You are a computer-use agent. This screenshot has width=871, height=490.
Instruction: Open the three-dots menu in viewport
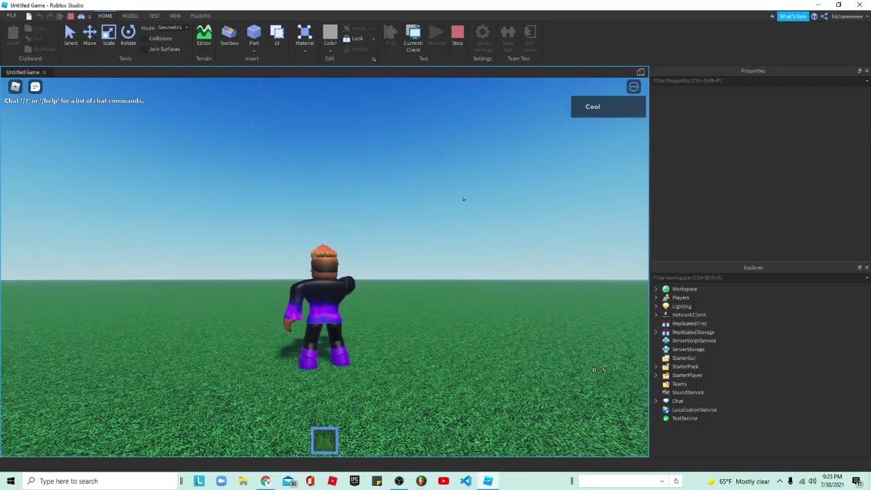pos(634,86)
